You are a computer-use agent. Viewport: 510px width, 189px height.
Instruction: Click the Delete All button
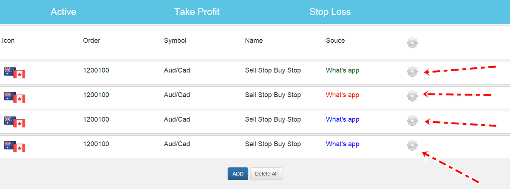266,174
